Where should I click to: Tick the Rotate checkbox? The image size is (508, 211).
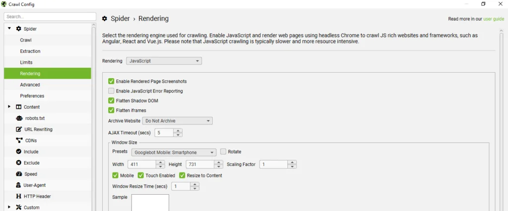coord(223,152)
